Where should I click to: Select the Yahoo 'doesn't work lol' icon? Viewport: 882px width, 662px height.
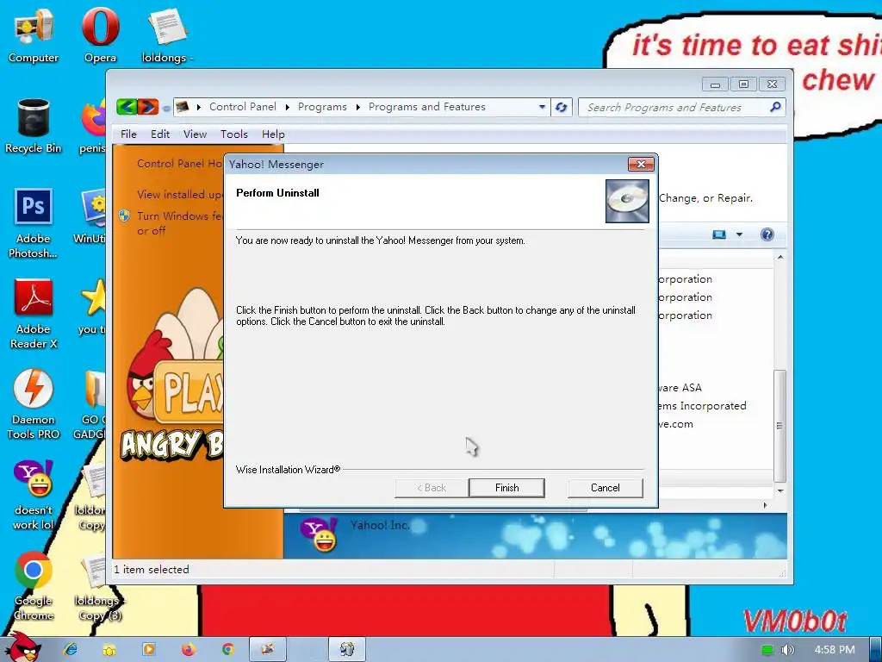[34, 495]
